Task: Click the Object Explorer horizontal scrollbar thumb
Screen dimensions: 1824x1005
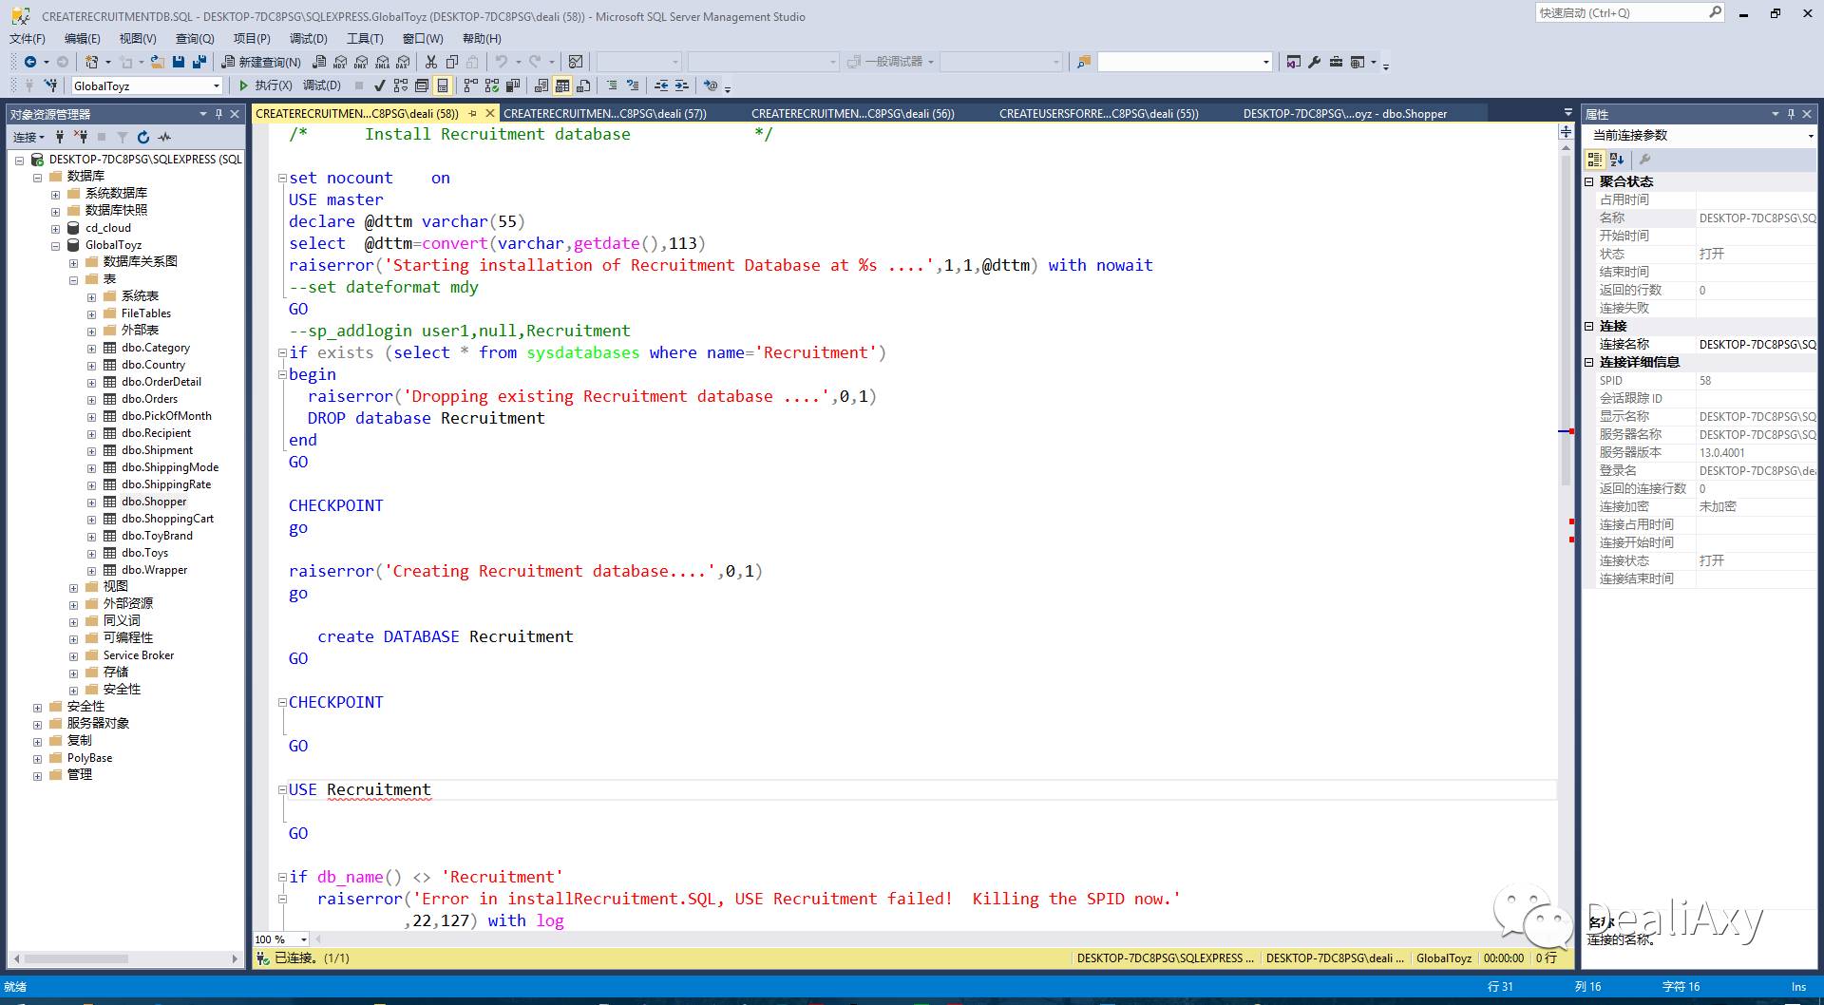Action: click(x=76, y=959)
